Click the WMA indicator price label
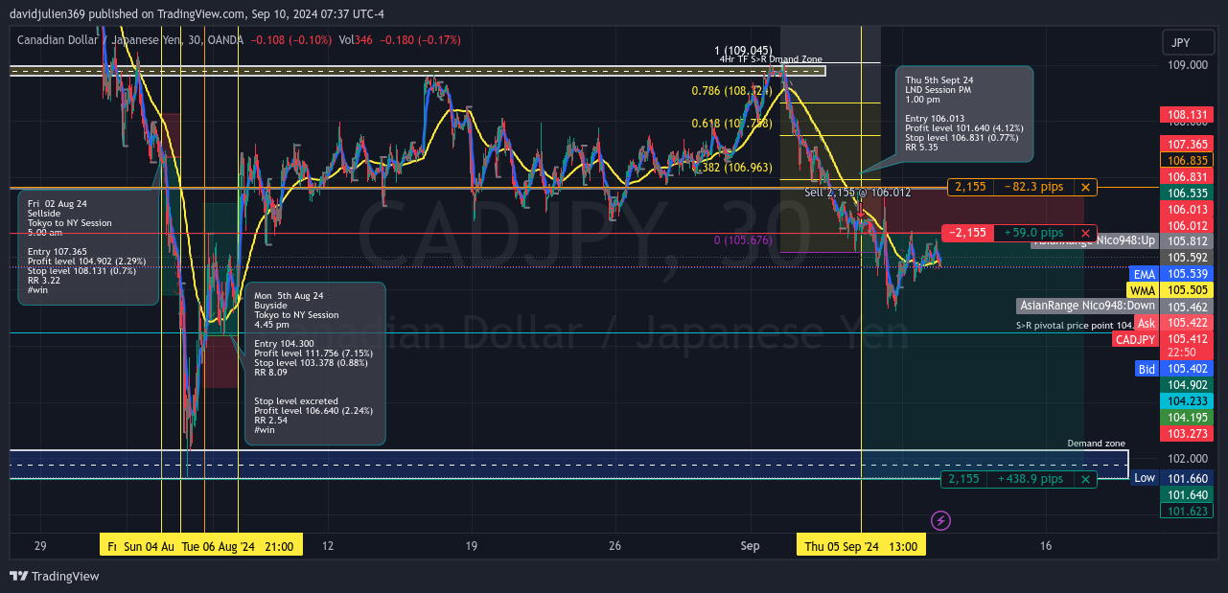 [1143, 290]
